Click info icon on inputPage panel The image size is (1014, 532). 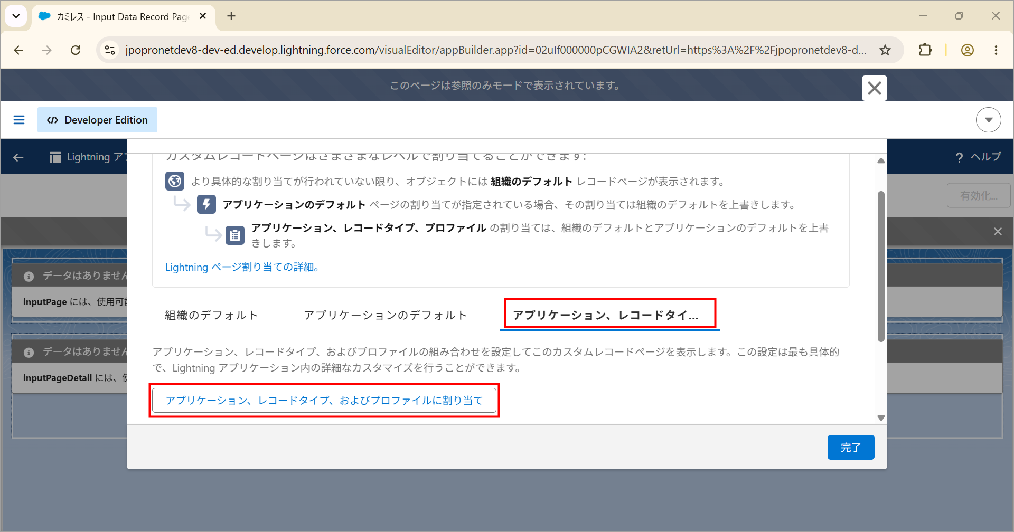pyautogui.click(x=29, y=276)
